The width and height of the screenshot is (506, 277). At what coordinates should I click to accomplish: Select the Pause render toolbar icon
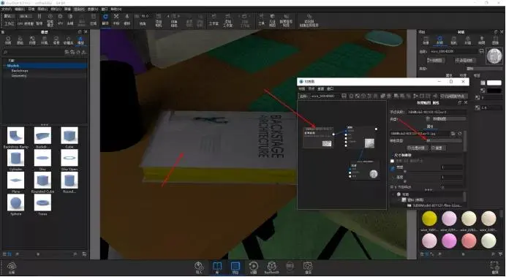point(39,17)
